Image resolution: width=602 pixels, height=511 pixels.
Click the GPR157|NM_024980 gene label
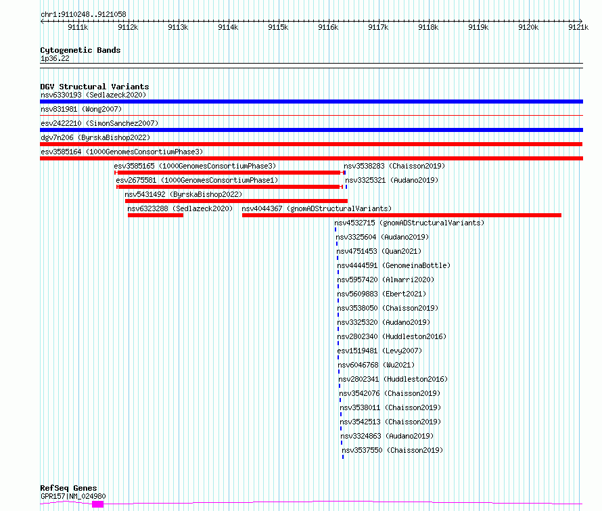pos(73,496)
